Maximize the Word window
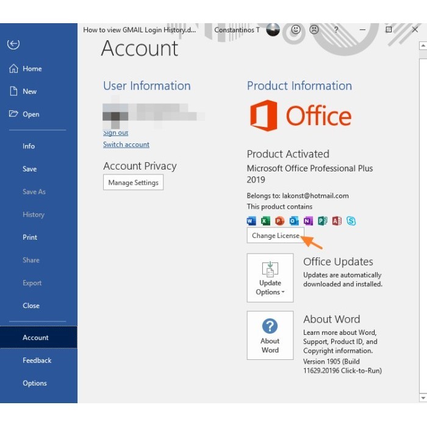This screenshot has width=427, height=427. pos(389,29)
